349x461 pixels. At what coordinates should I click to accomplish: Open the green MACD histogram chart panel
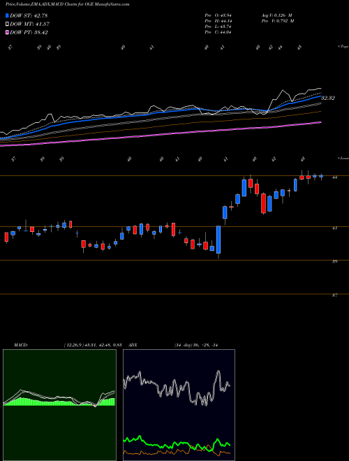(59, 405)
